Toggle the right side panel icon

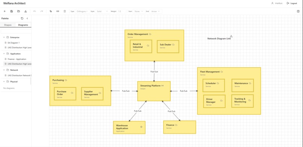[x=298, y=11]
